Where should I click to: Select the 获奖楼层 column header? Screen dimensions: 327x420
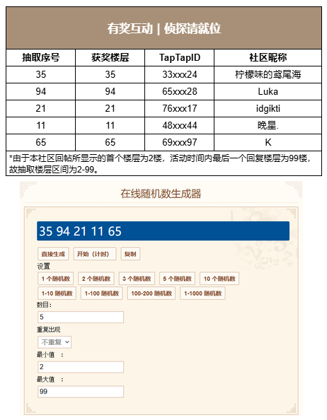[x=110, y=57]
